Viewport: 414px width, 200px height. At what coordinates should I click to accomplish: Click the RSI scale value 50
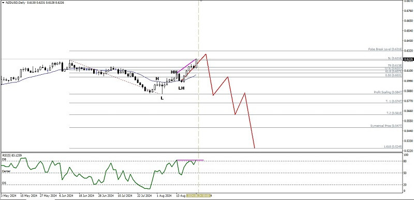point(405,173)
